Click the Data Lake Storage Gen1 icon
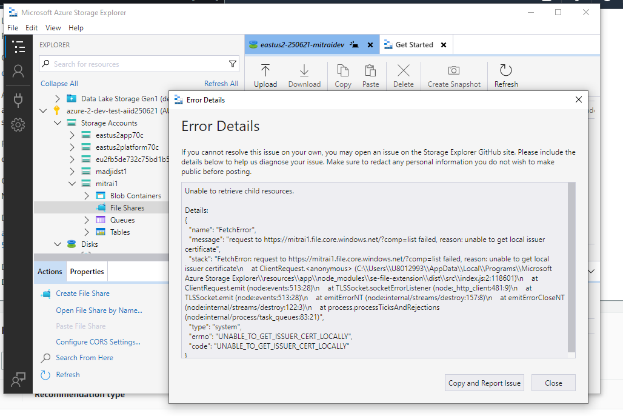Screen dimensions: 623x416 point(72,98)
